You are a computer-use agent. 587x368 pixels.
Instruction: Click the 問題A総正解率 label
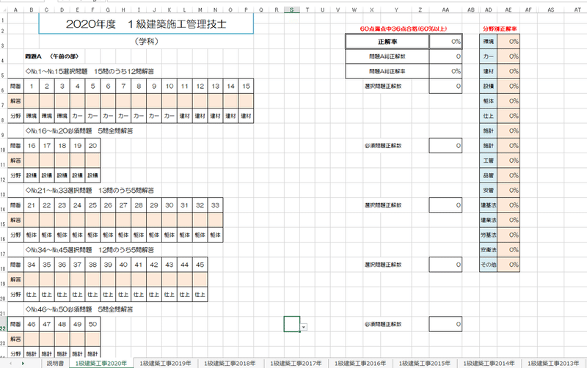tap(387, 71)
